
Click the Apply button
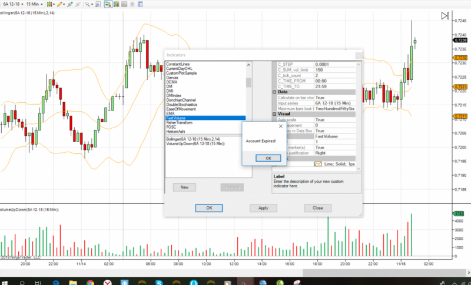tap(263, 208)
